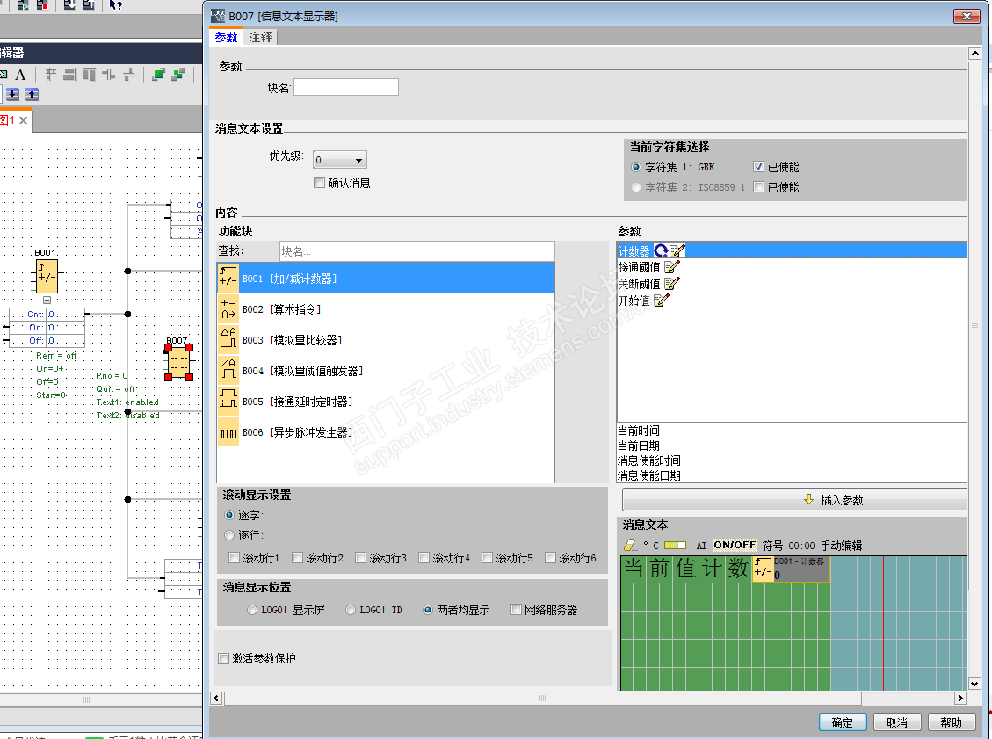Image resolution: width=992 pixels, height=739 pixels.
Task: Switch to 注释 tab
Action: point(260,37)
